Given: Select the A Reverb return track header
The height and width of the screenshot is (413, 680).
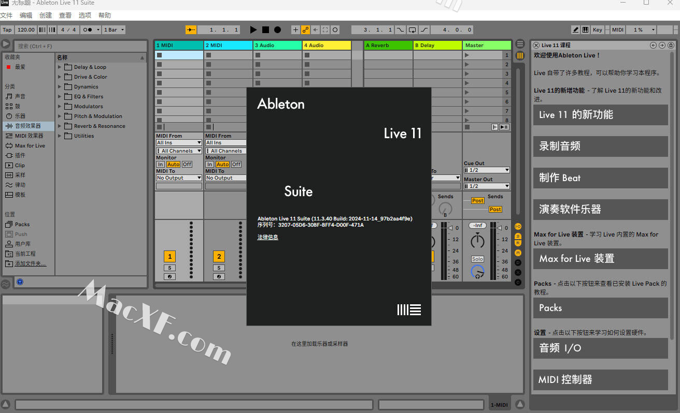Looking at the screenshot, I should [x=388, y=45].
